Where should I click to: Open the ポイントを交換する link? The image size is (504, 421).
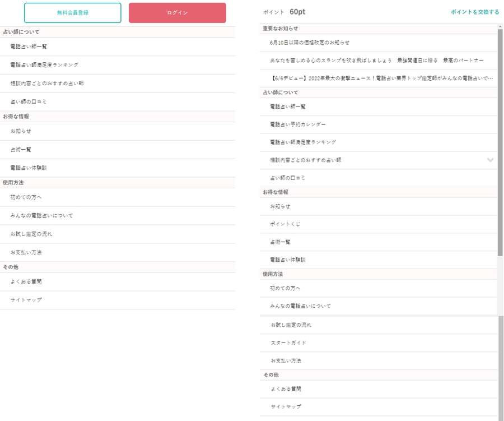click(473, 11)
